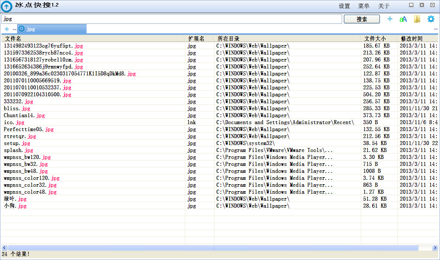440x260 pixels.
Task: Select file wmpnss_bw48.jpg
Action: coord(26,171)
